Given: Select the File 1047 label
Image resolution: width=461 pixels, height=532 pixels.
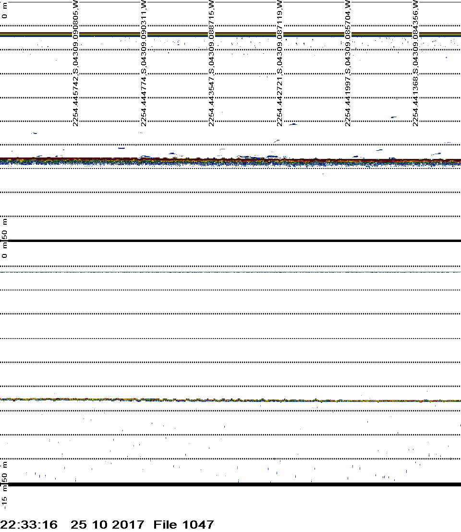Looking at the screenshot, I should click(x=183, y=524).
